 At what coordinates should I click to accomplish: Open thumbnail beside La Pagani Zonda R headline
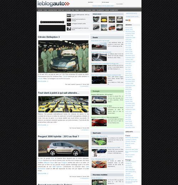click(x=69, y=25)
